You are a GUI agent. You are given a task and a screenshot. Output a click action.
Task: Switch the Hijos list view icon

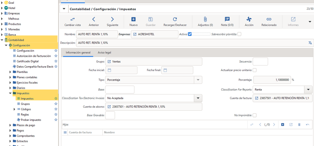click(x=252, y=125)
